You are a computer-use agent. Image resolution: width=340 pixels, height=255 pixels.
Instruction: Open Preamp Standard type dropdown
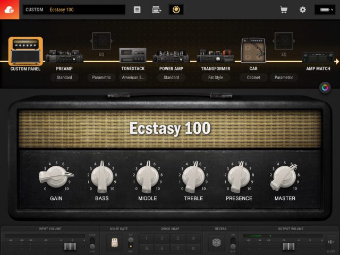tap(64, 78)
